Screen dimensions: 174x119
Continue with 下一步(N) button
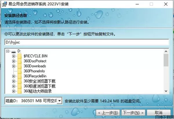tap(133, 113)
